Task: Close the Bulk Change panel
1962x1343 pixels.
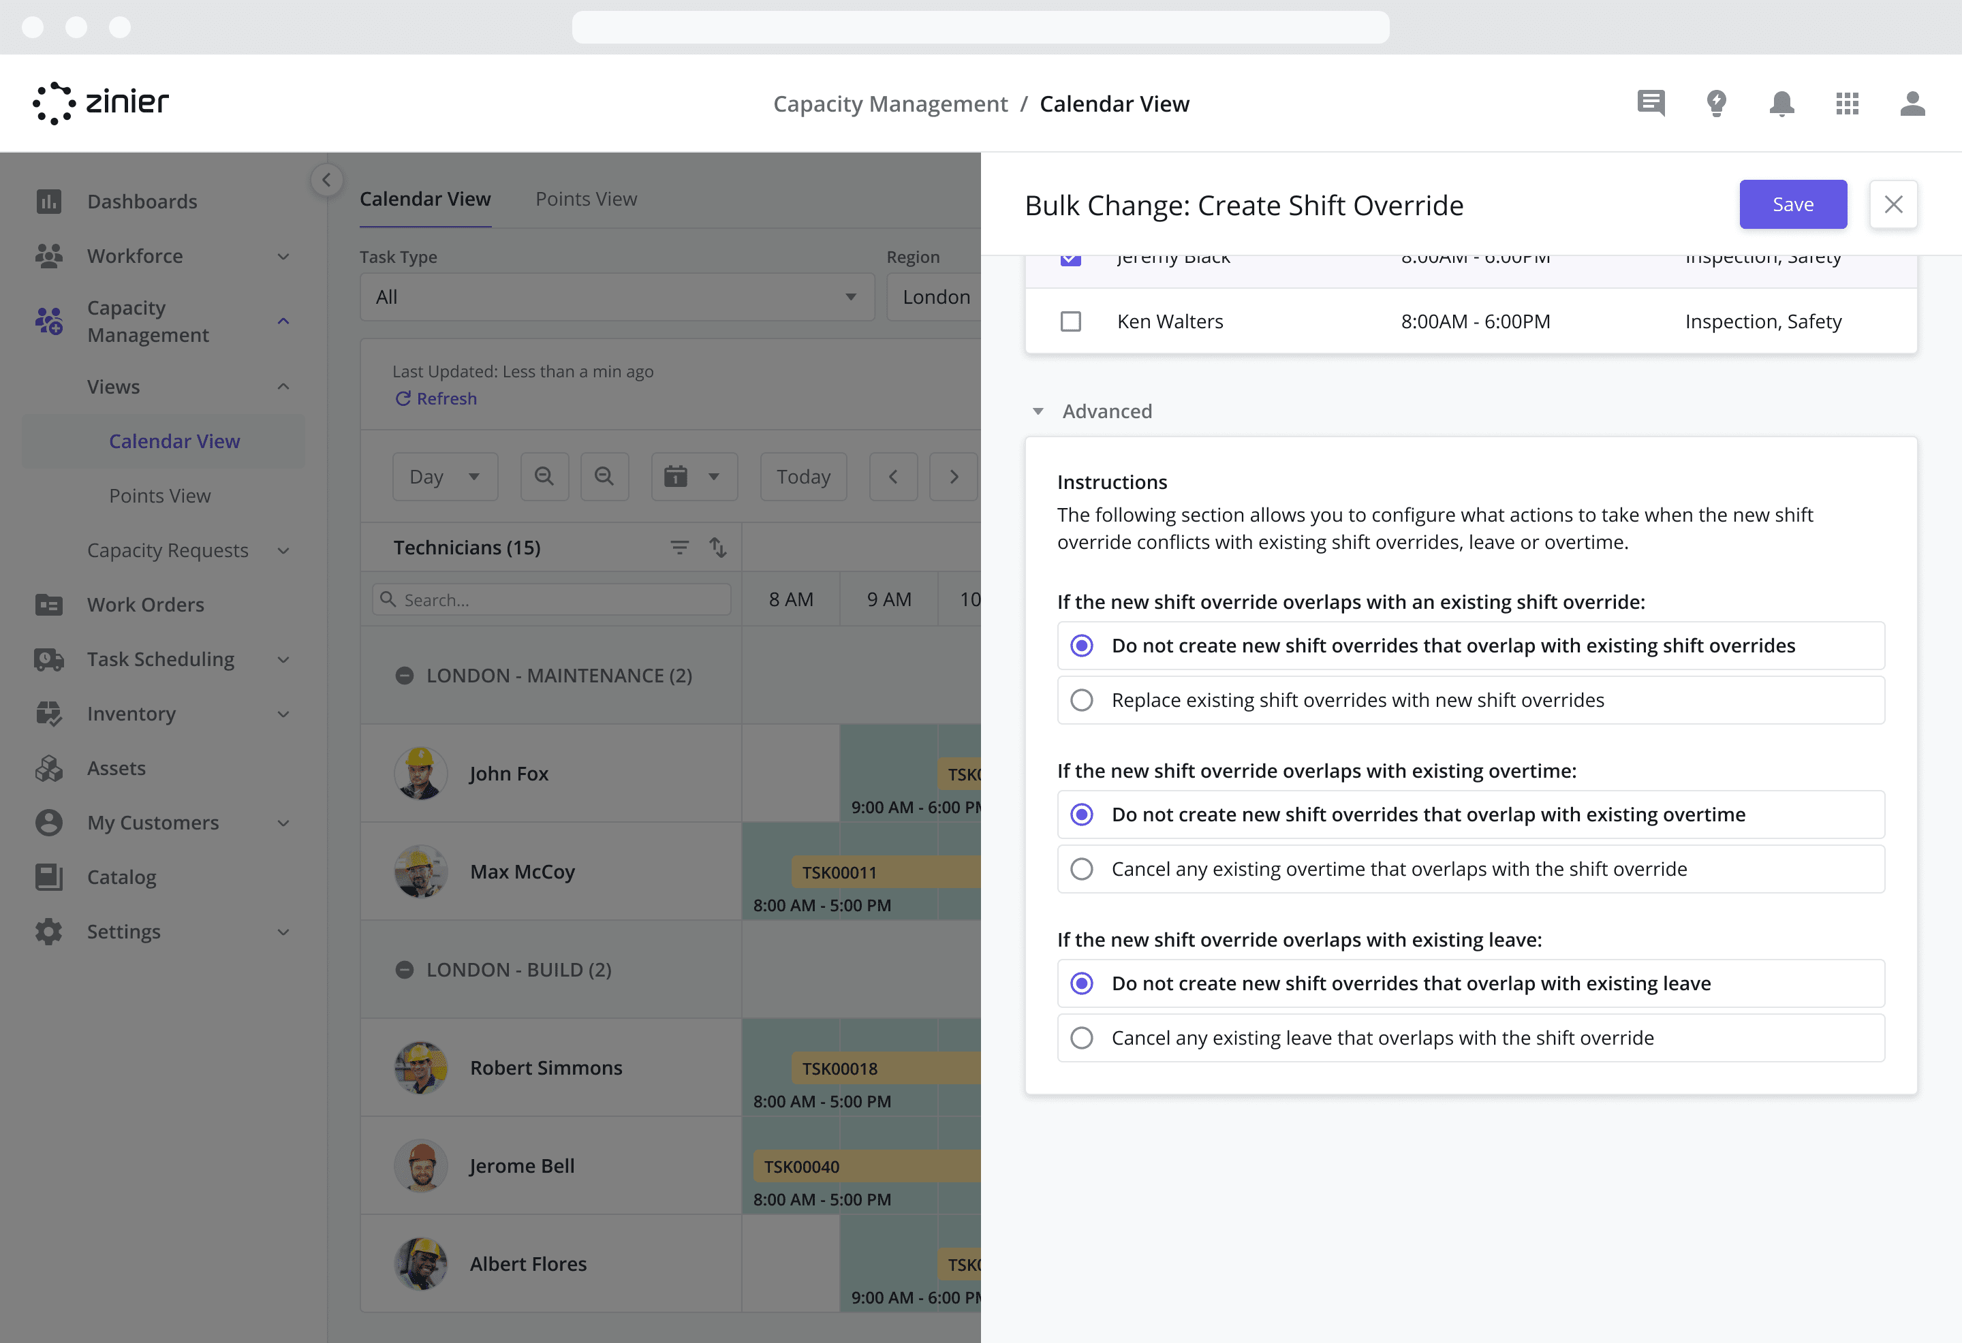Action: click(1894, 204)
